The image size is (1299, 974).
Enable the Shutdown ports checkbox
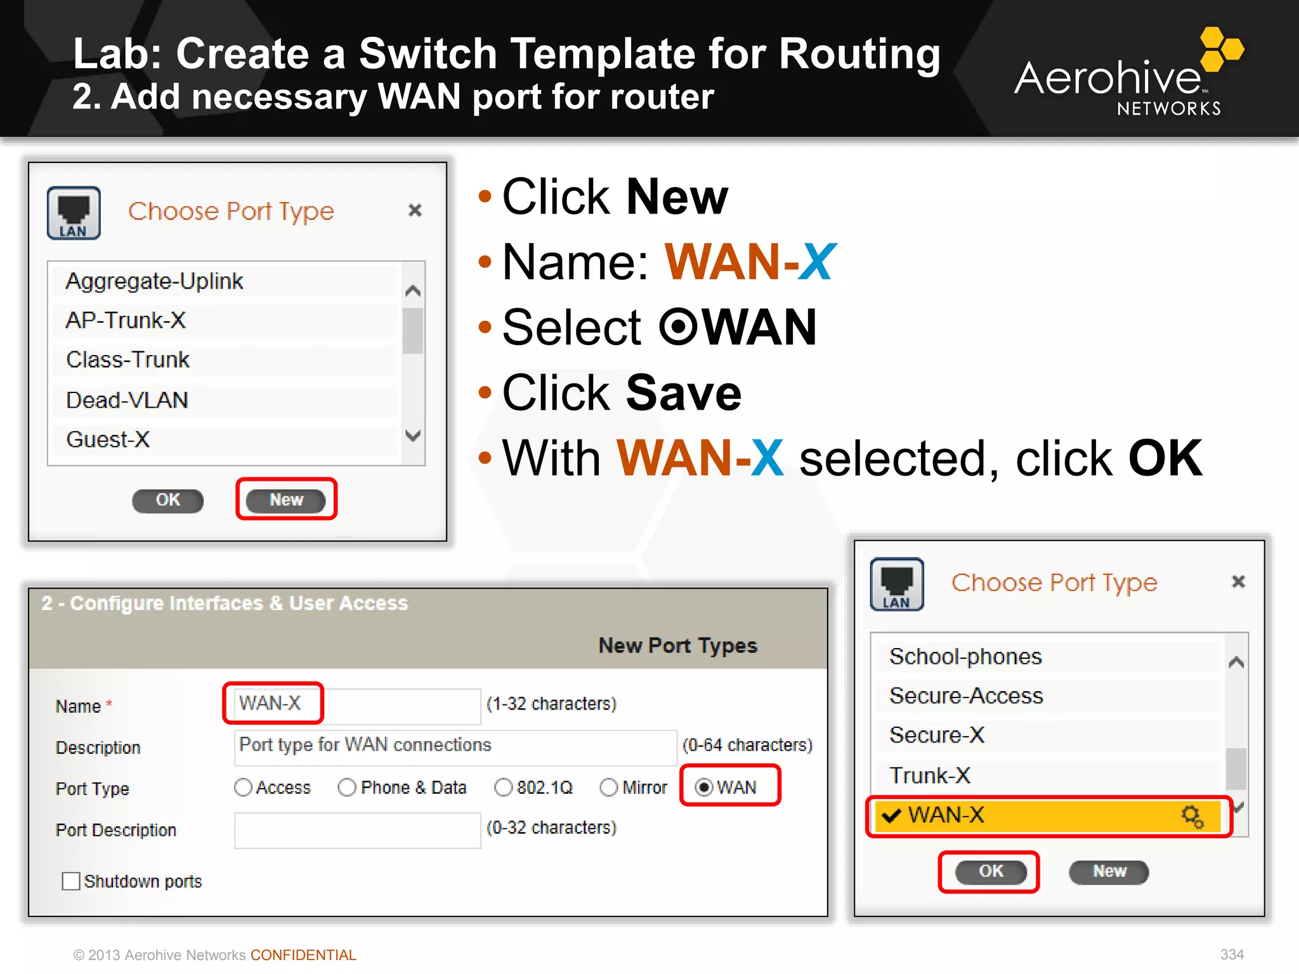71,881
